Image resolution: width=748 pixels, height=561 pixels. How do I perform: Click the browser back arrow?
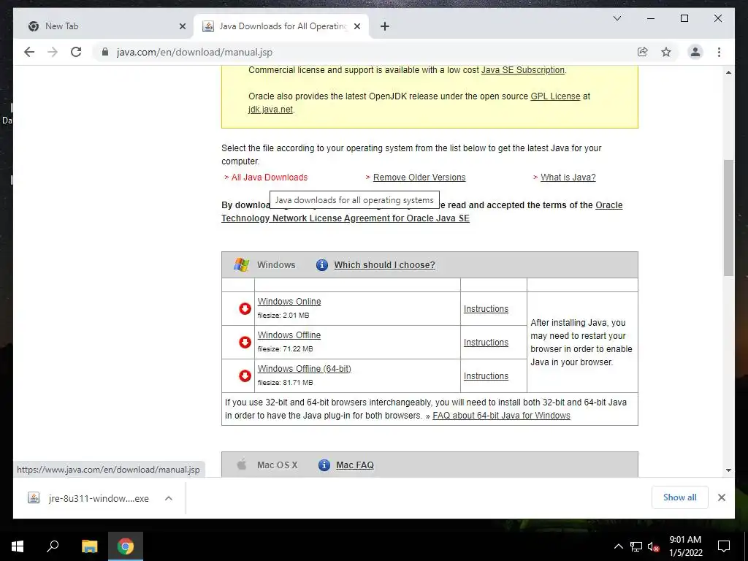29,52
